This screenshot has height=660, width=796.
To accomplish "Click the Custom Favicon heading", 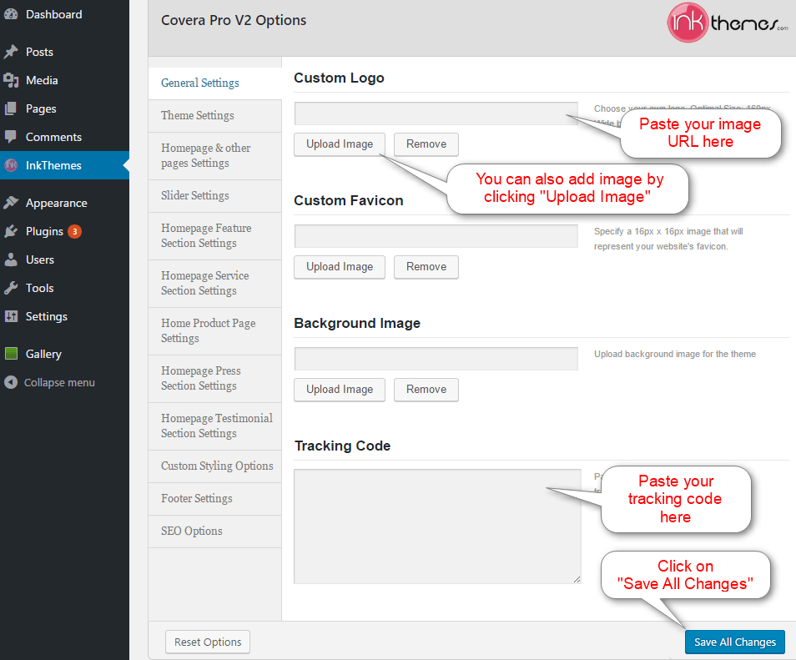I will coord(349,200).
